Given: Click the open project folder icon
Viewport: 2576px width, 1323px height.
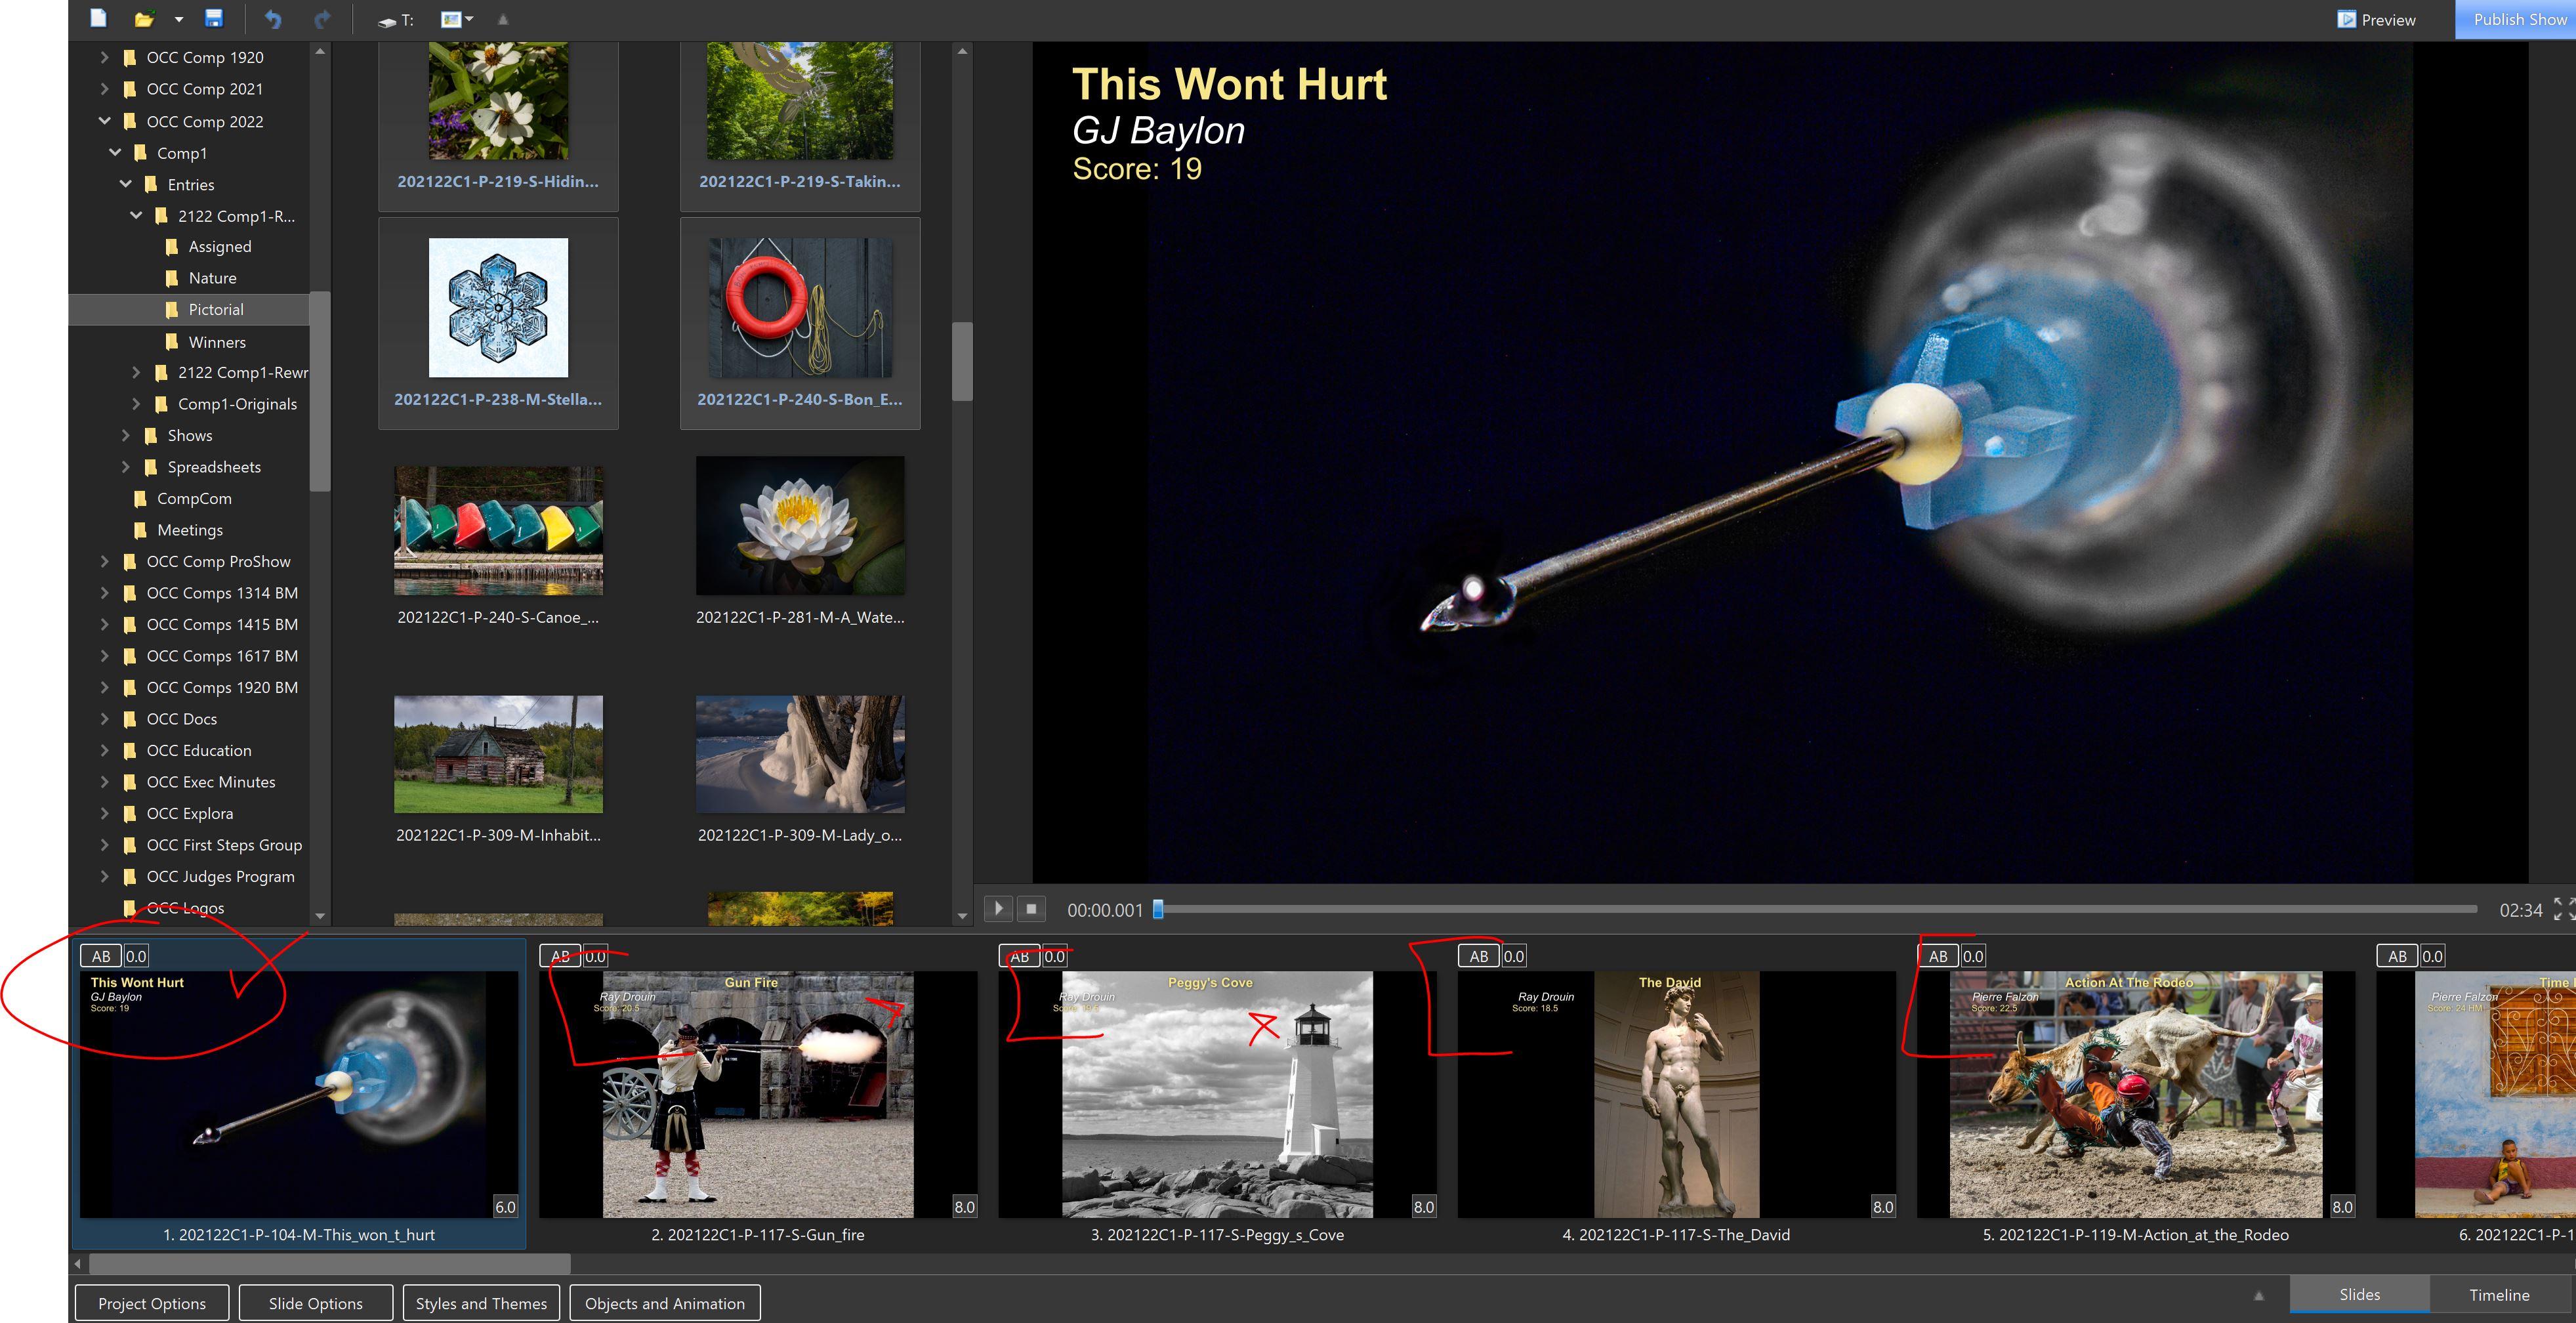Looking at the screenshot, I should pyautogui.click(x=145, y=19).
